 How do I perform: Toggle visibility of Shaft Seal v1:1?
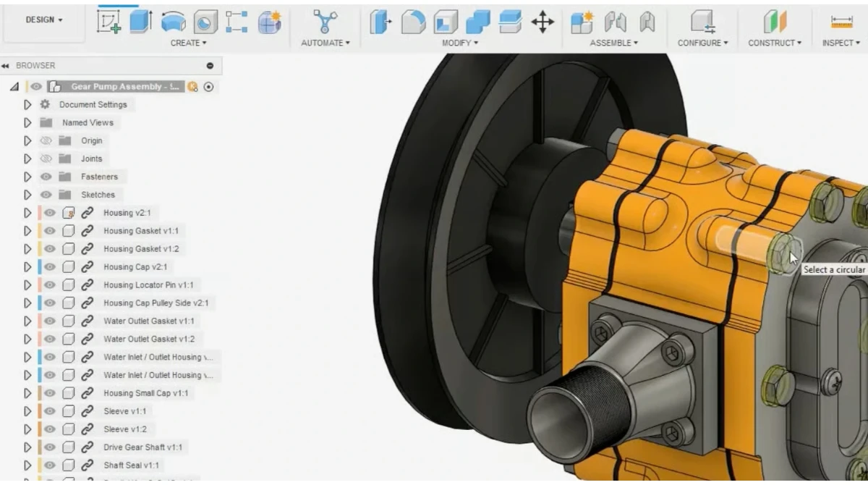pos(49,465)
